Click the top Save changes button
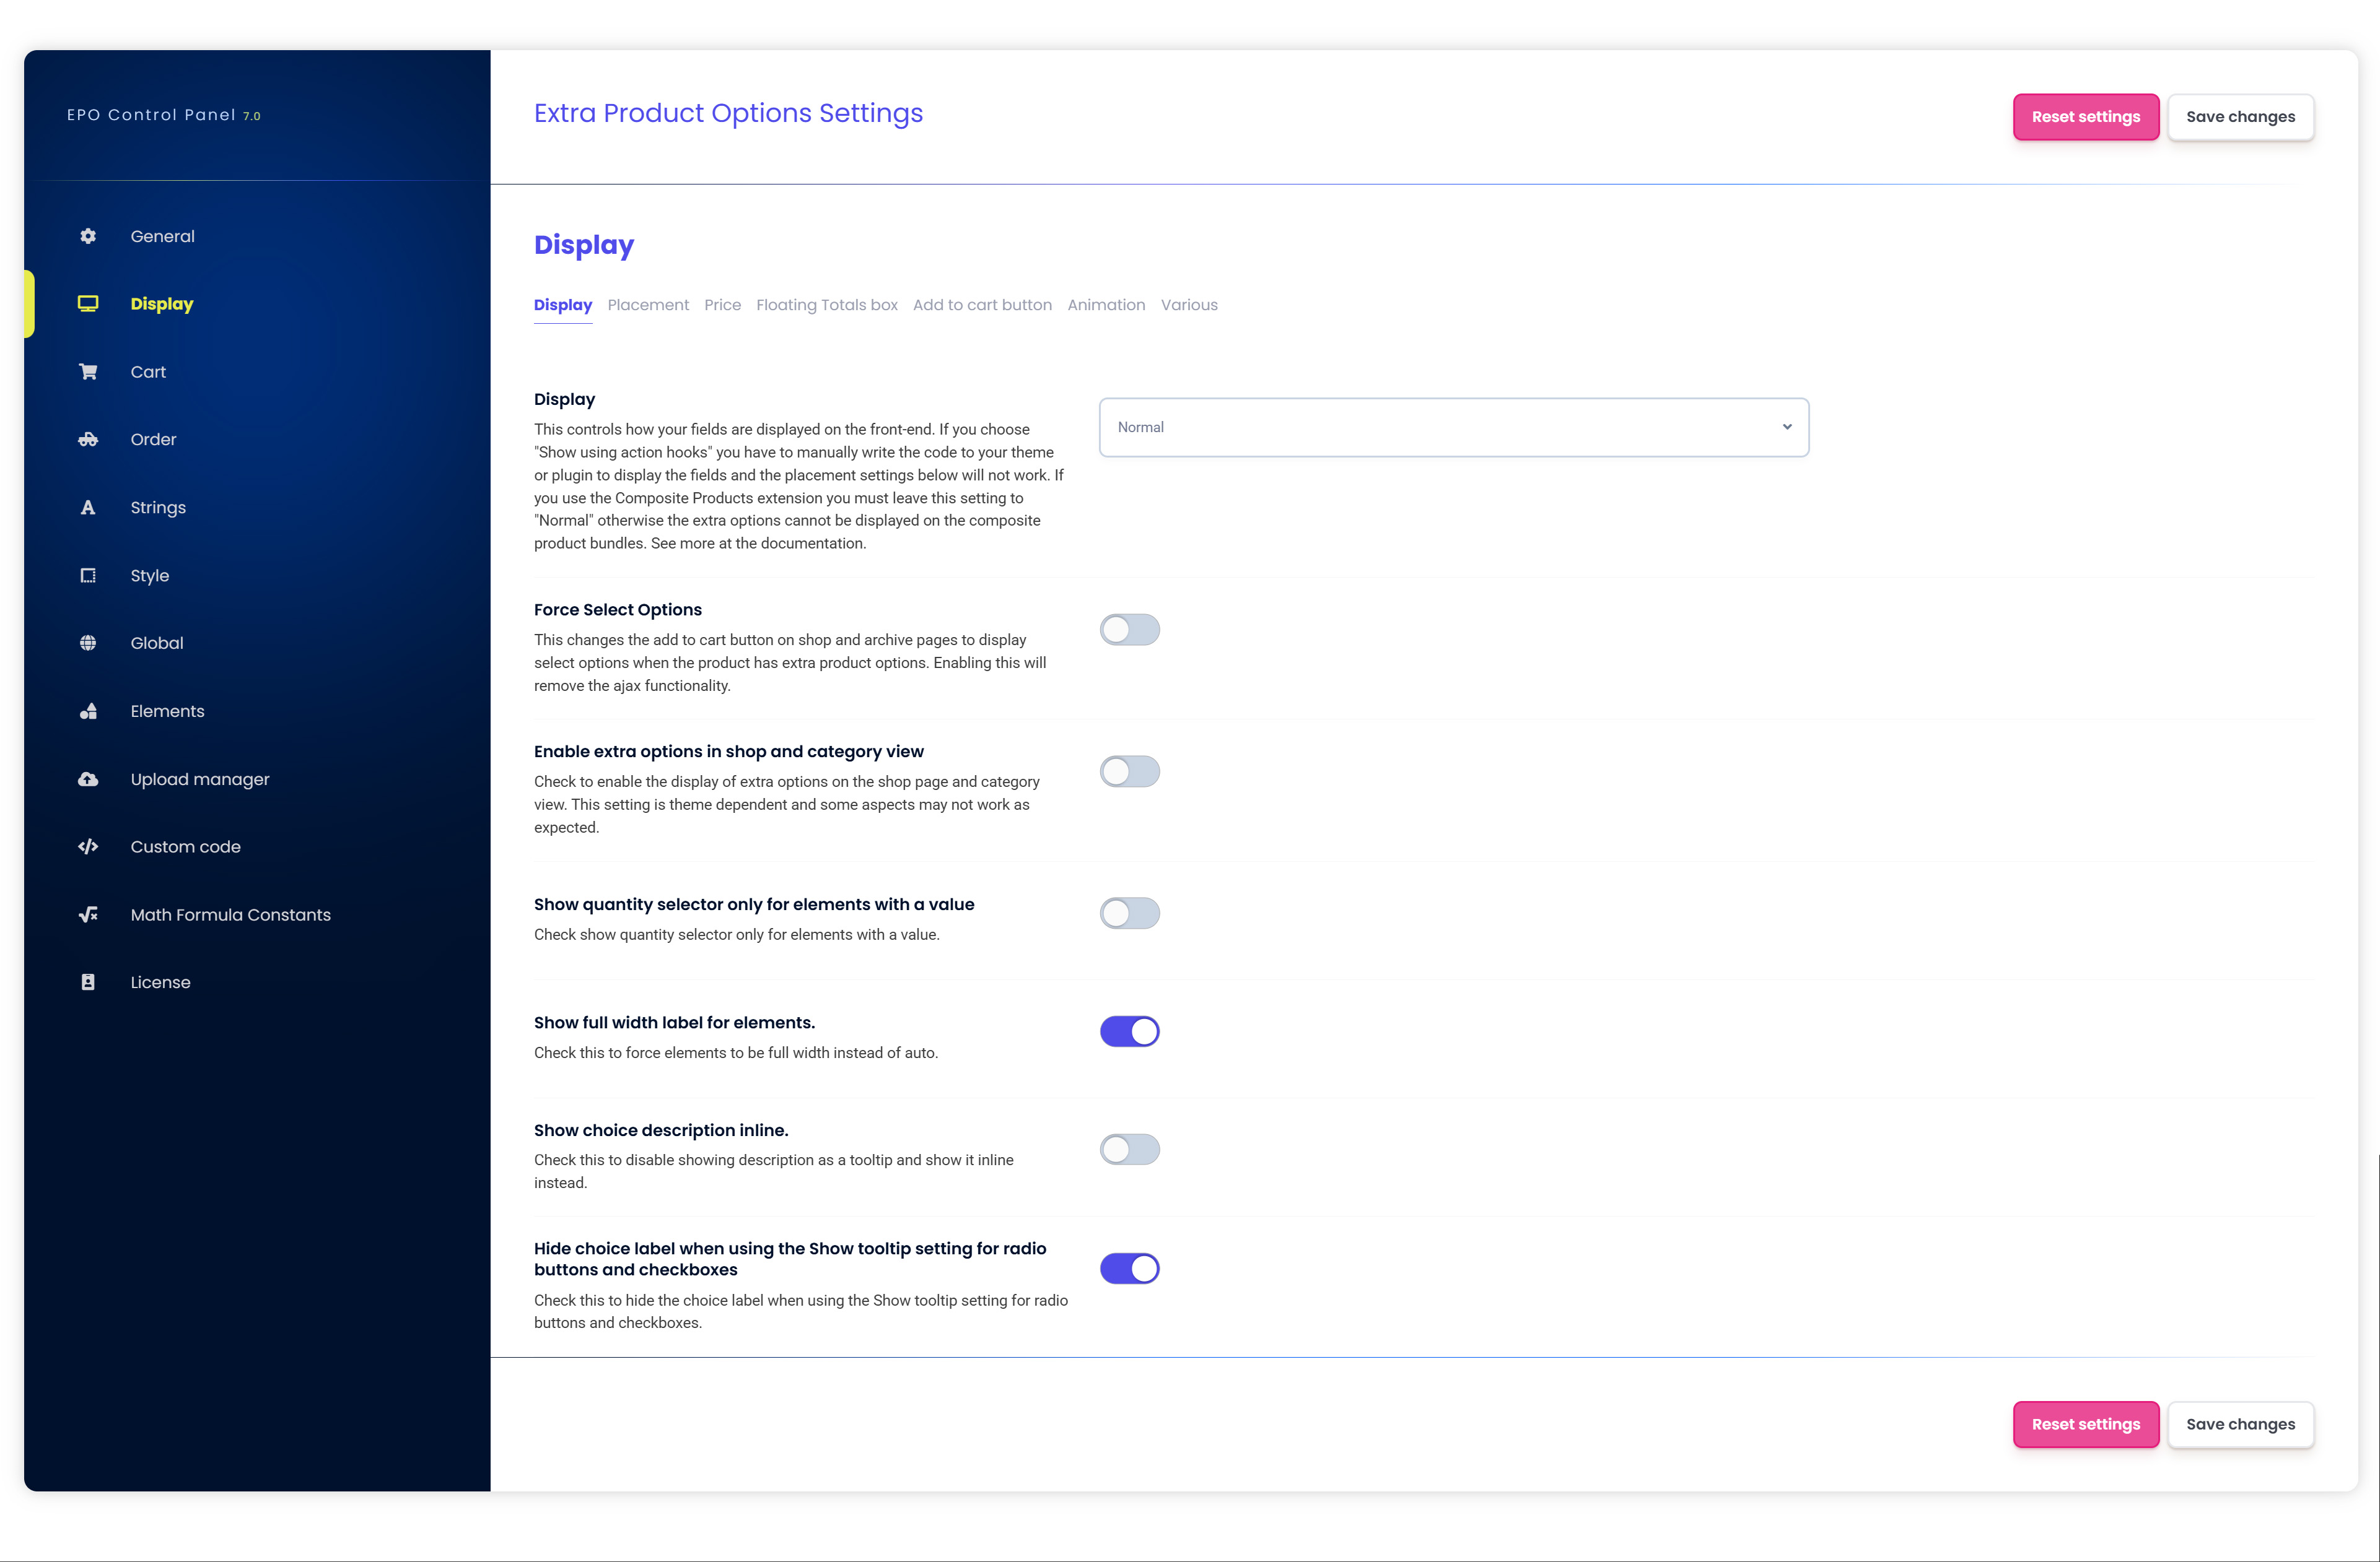The height and width of the screenshot is (1562, 2380). pos(2240,117)
